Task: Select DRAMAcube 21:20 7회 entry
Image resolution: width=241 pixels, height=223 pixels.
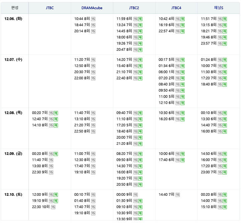Action: tap(82, 125)
